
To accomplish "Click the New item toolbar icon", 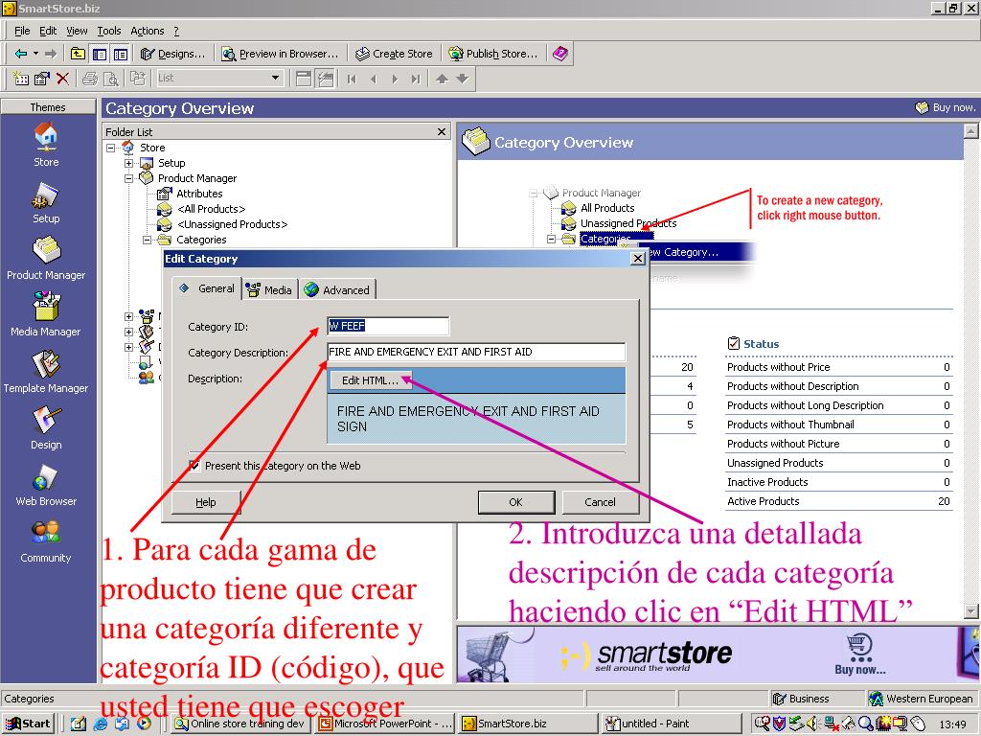I will pos(21,79).
